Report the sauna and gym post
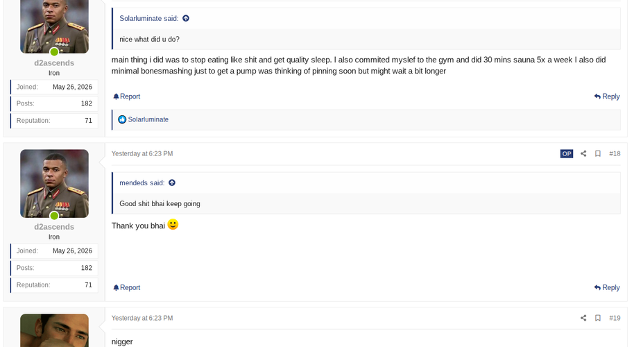This screenshot has height=347, width=634. 126,96
